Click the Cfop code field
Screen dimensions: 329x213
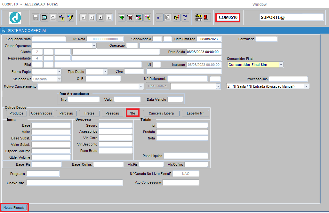point(134,72)
